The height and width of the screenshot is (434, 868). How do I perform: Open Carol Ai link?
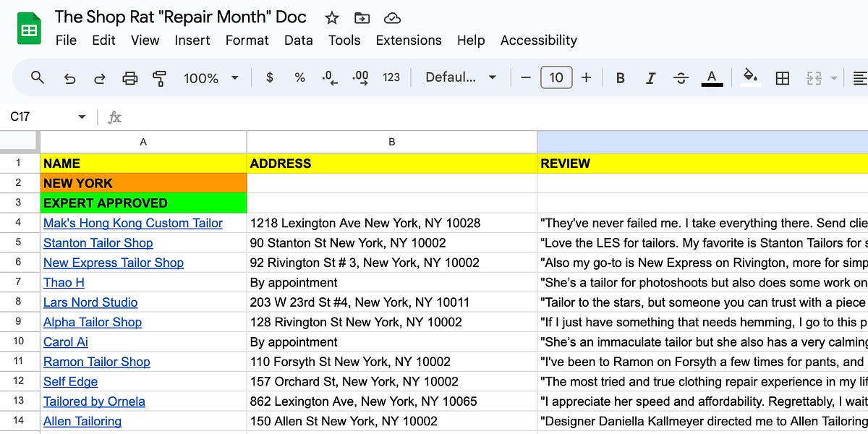coord(64,342)
